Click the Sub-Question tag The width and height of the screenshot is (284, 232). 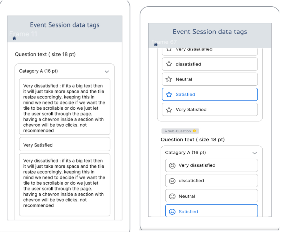click(x=180, y=131)
